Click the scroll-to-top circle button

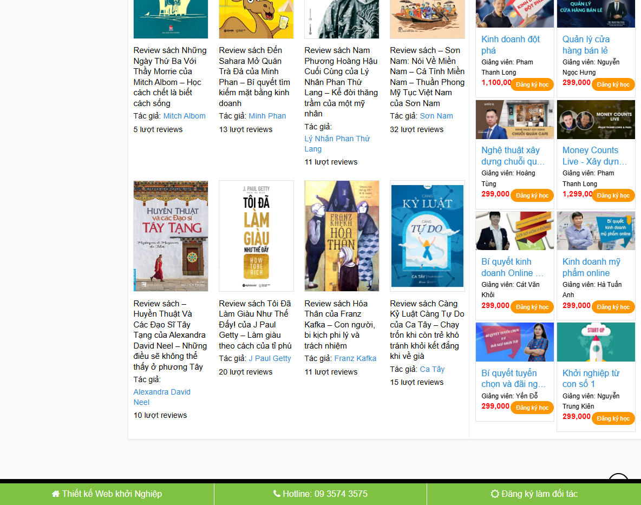click(x=618, y=478)
